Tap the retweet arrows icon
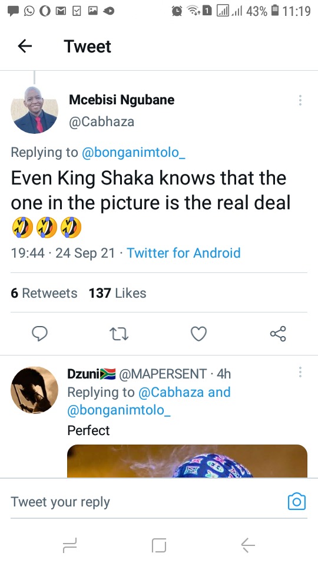Viewport: 318px width, 566px height. click(x=119, y=334)
